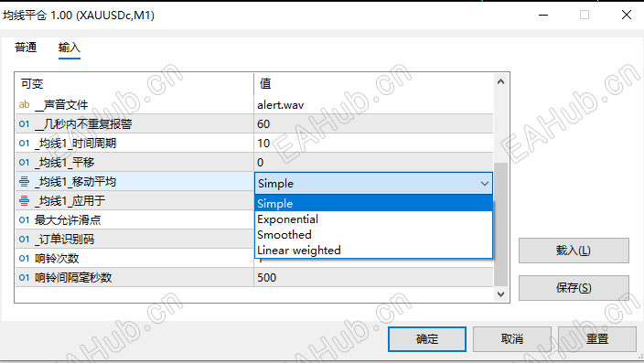Screen dimensions: 644x363
Task: Minimize the 均线平仓 dialog window
Action: pos(543,15)
